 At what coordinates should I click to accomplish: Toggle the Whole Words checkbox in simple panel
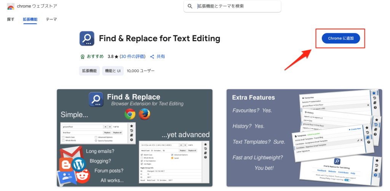[x=63, y=141]
